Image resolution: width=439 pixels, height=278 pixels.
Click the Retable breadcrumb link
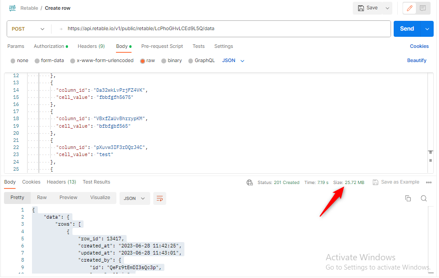pyautogui.click(x=29, y=8)
